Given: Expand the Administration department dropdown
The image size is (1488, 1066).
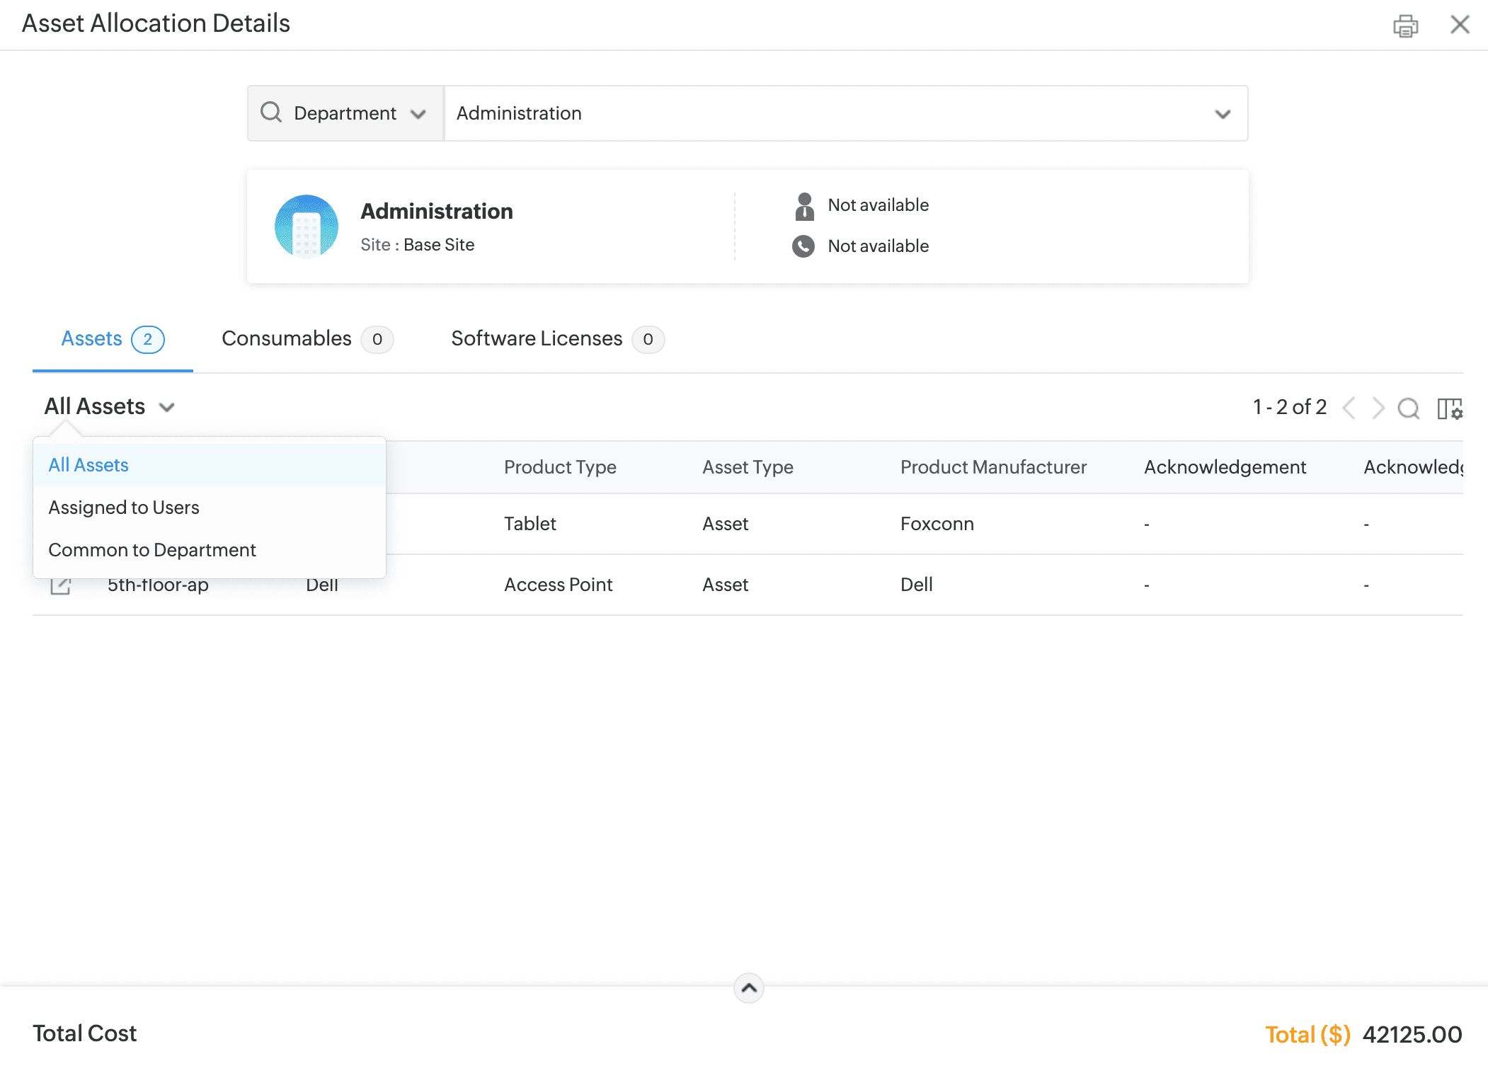Looking at the screenshot, I should click(1222, 114).
